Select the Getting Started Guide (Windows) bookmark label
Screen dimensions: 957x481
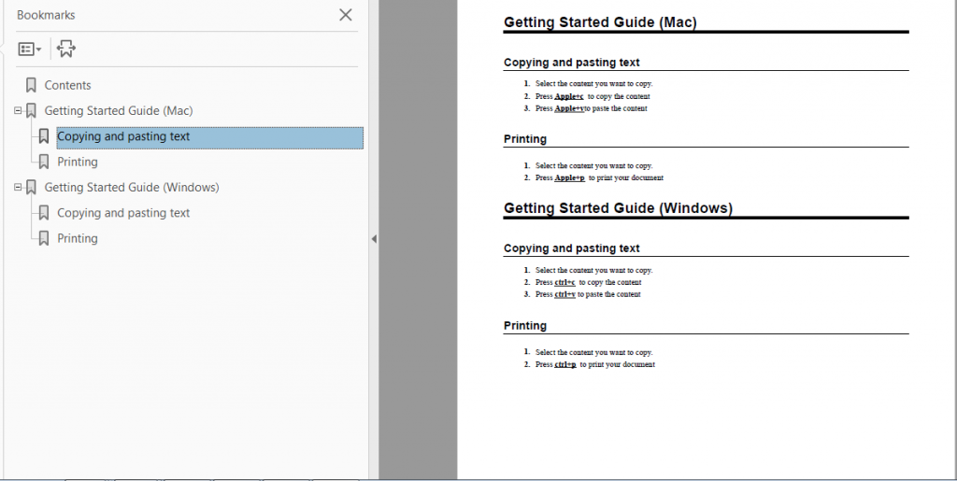(132, 187)
